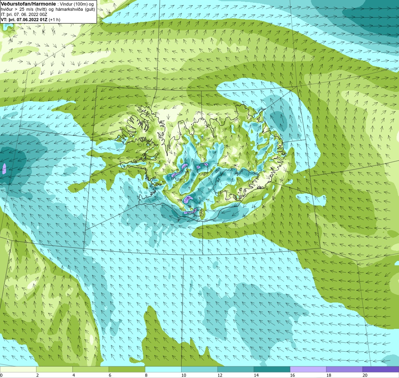This screenshot has width=399, height=378.
Task: Click the legend swatch for 0-2 m/s
Action: click(18, 369)
